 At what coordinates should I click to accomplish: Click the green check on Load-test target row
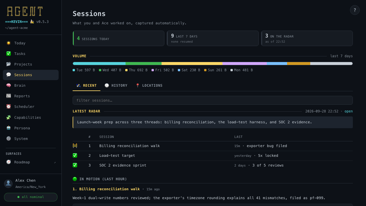(75, 155)
